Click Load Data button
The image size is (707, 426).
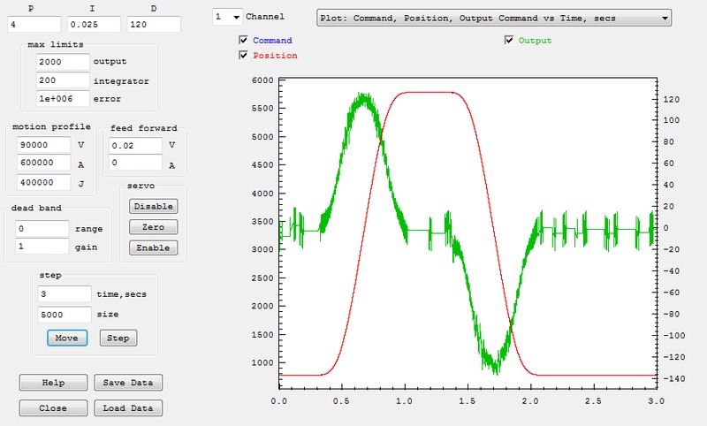(128, 408)
